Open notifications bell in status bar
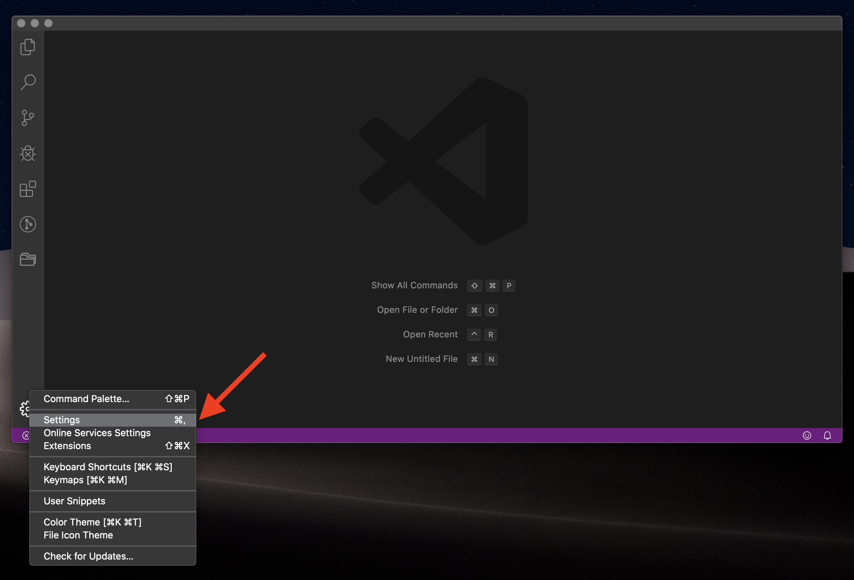 point(827,436)
